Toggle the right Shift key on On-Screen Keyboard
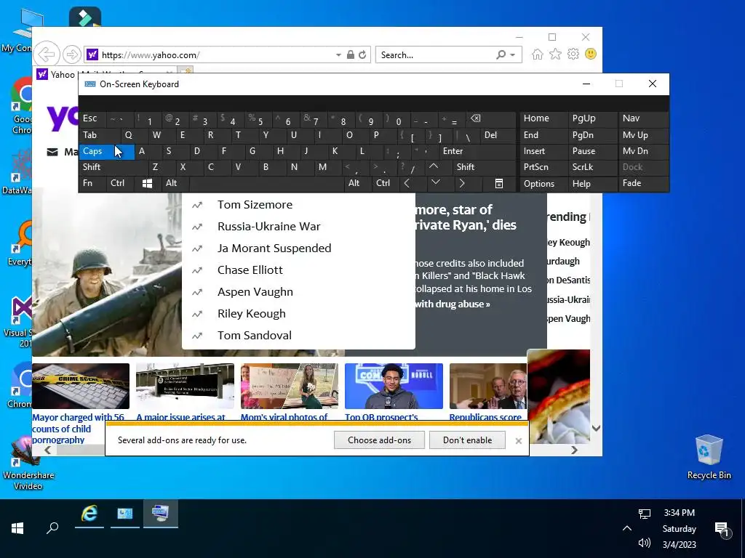The image size is (745, 558). point(484,167)
